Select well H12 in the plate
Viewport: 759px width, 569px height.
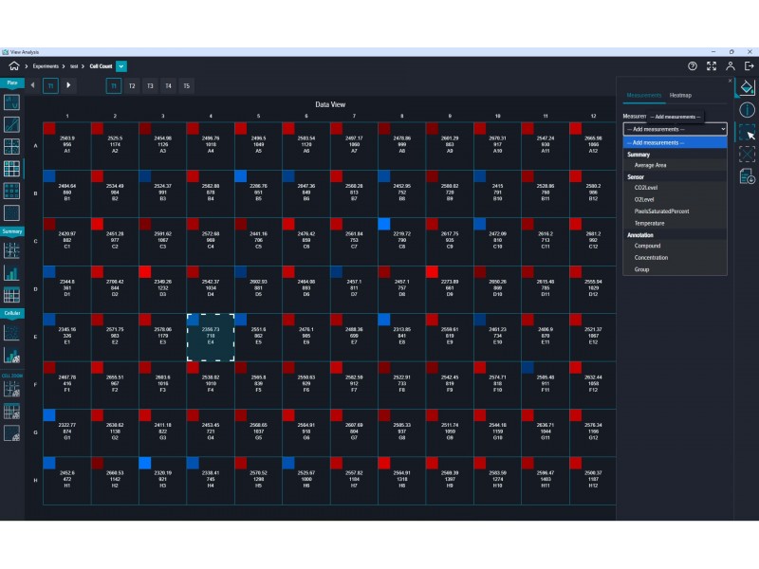(592, 481)
